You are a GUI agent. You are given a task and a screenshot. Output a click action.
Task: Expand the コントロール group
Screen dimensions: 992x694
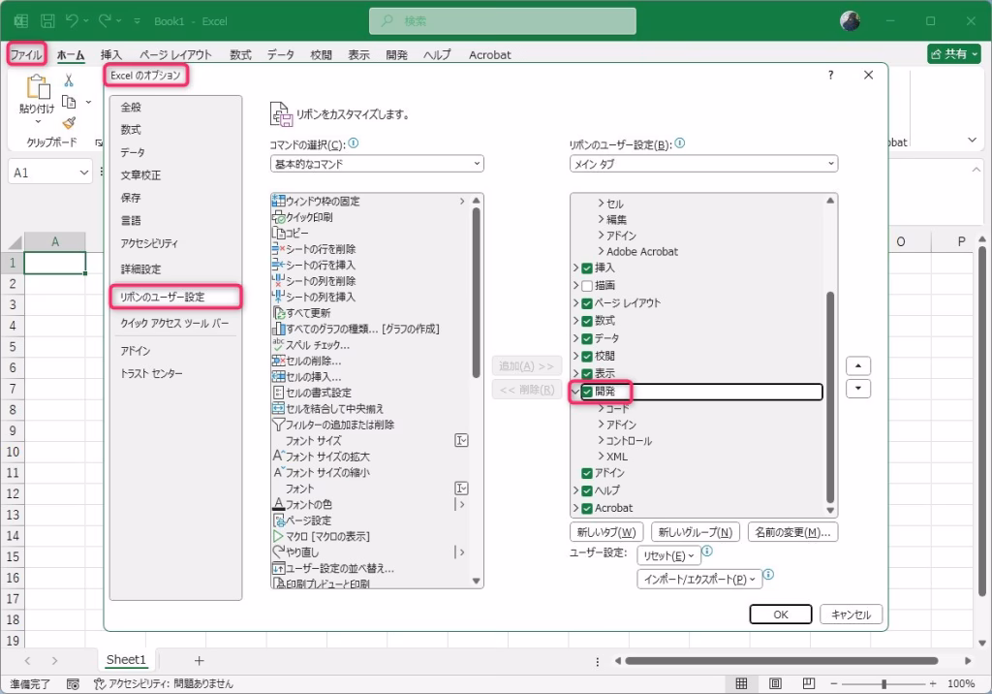pyautogui.click(x=601, y=440)
